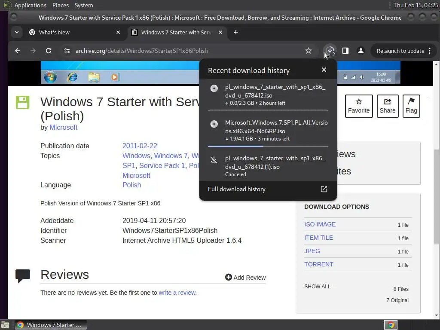Open the Windows topic link
Screen dimensions: 440x330
click(x=136, y=156)
